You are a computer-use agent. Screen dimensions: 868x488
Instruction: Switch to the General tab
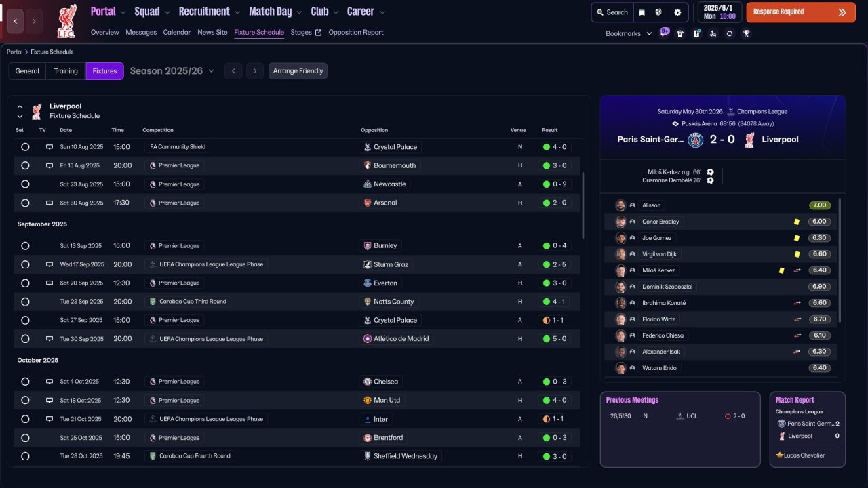(x=27, y=71)
